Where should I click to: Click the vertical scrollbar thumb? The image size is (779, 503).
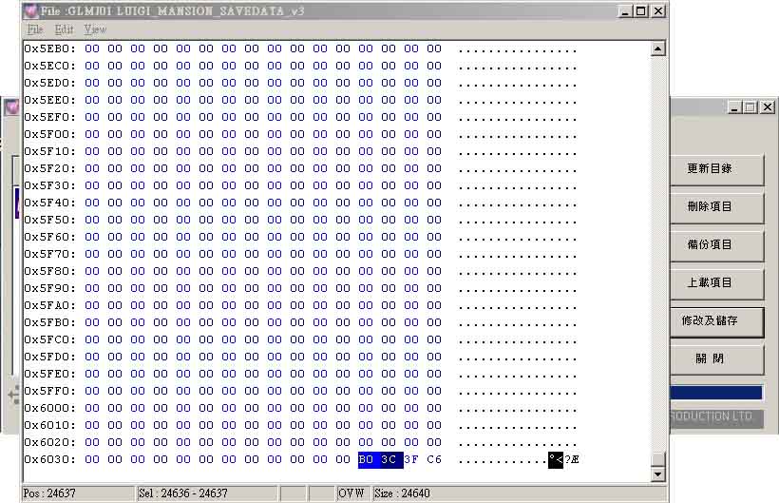pos(657,457)
